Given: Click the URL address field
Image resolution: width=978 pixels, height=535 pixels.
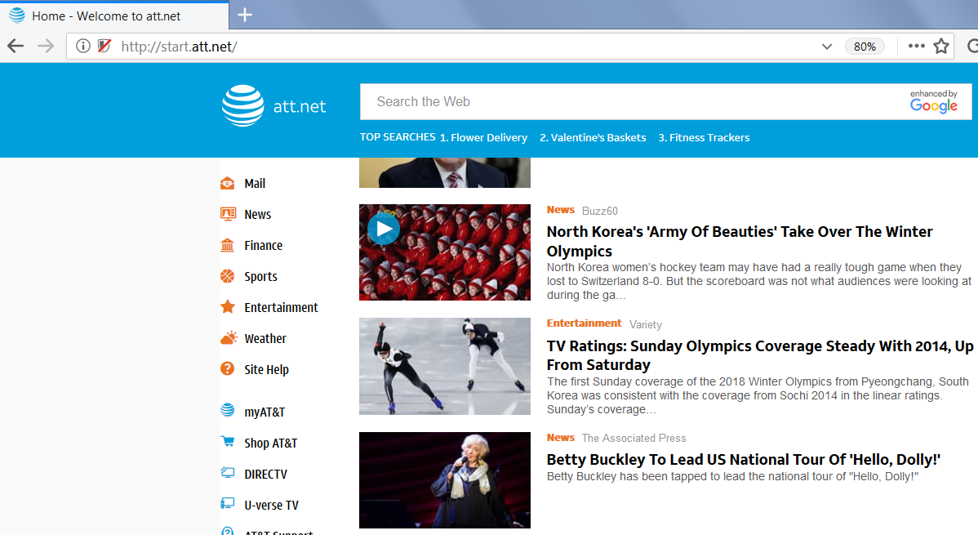Looking at the screenshot, I should pyautogui.click(x=461, y=47).
